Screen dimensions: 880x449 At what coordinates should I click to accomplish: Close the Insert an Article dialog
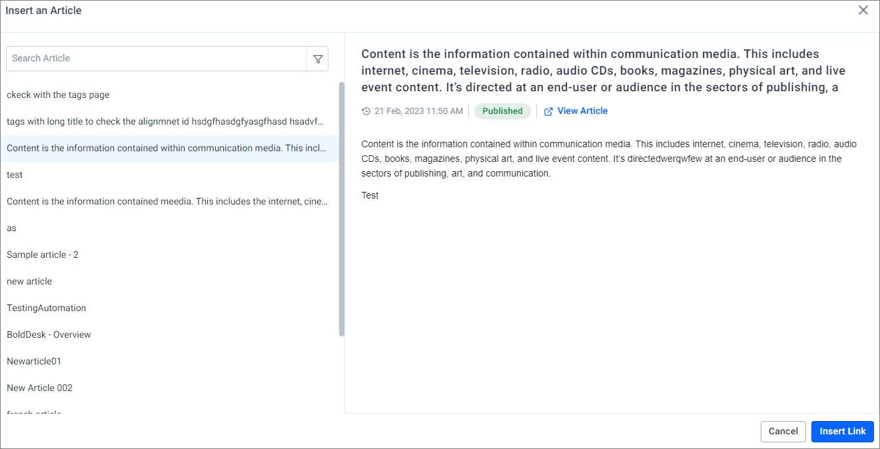[x=863, y=10]
